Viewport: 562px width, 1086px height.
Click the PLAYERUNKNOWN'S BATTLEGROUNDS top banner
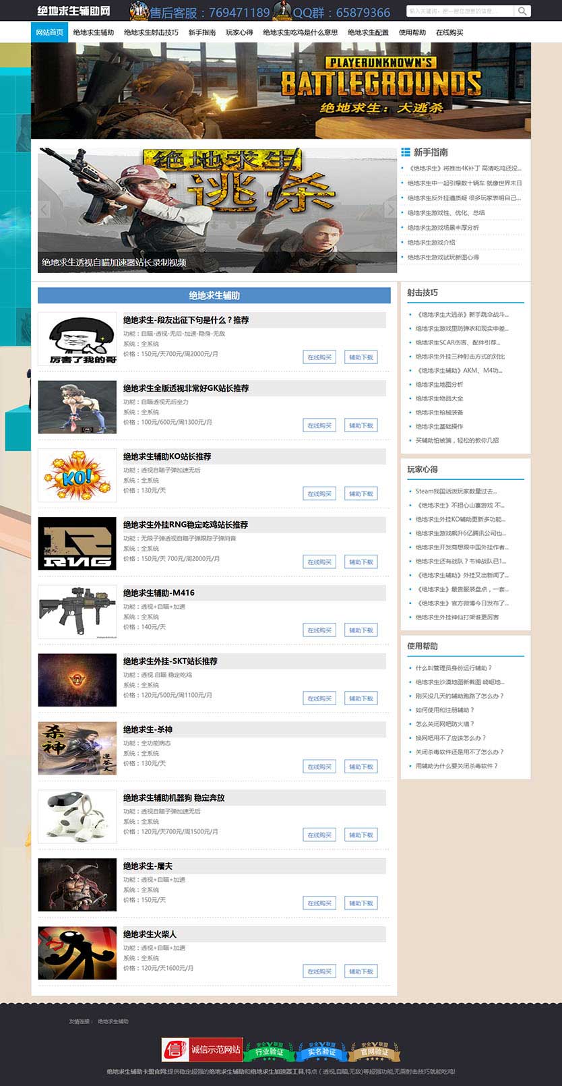tap(281, 90)
